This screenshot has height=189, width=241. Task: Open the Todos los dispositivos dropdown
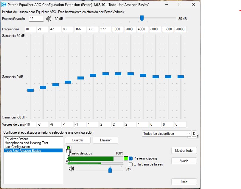click(x=167, y=134)
